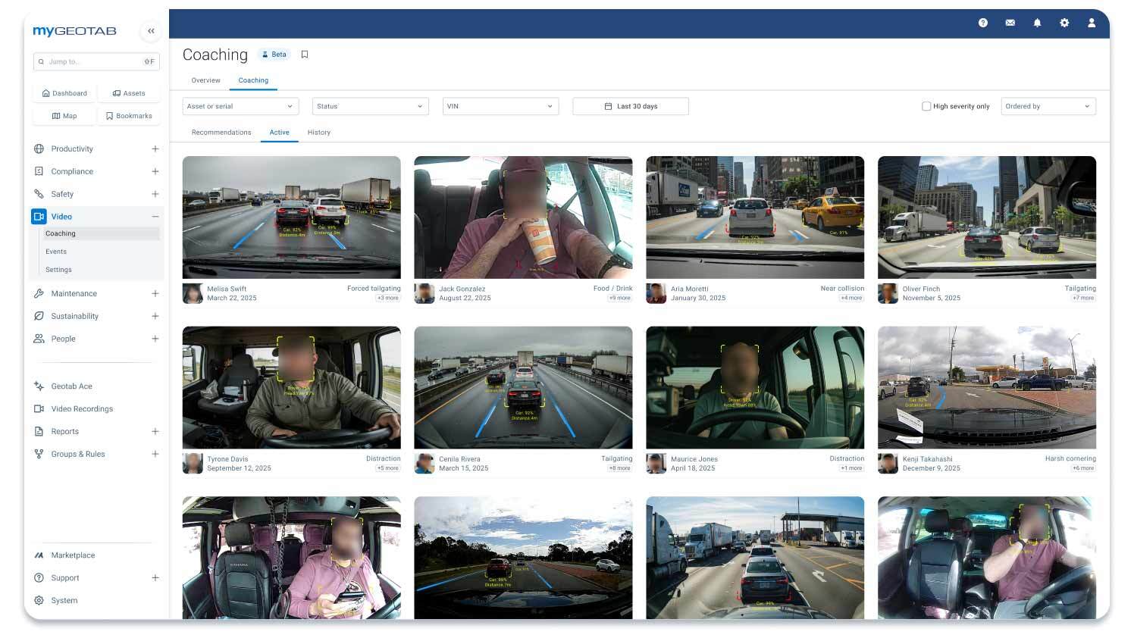Image resolution: width=1134 pixels, height=638 pixels.
Task: Expand the Safety sidebar section
Action: coord(155,194)
